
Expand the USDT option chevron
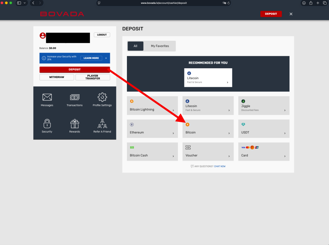point(285,133)
